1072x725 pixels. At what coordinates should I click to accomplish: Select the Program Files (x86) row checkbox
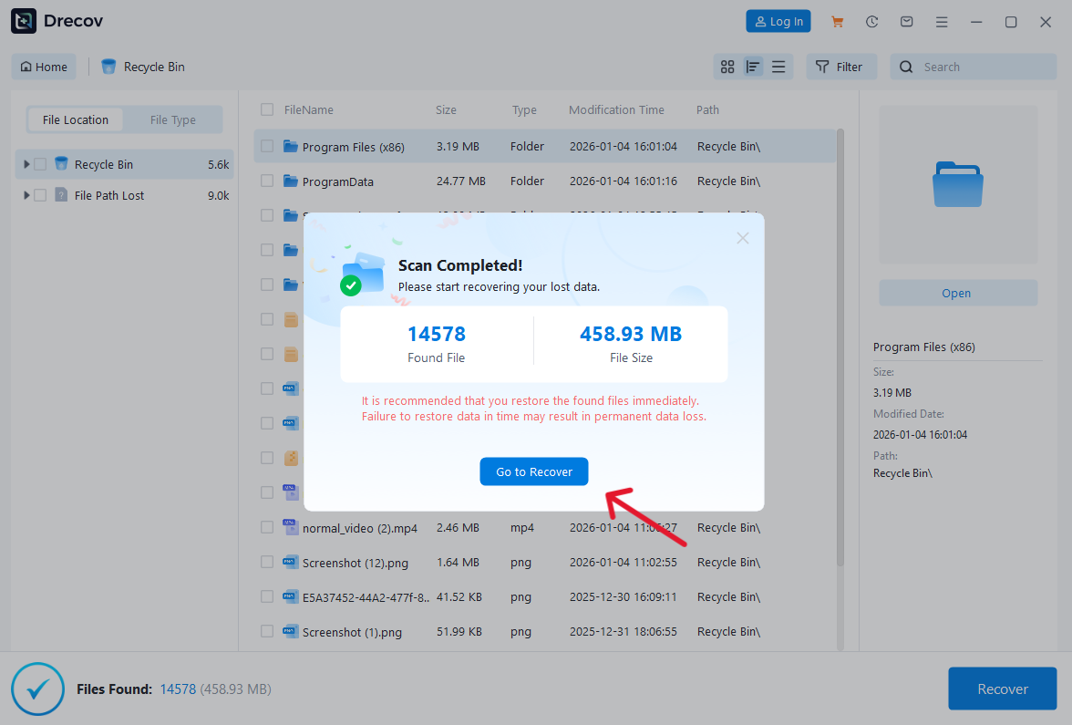pos(267,147)
